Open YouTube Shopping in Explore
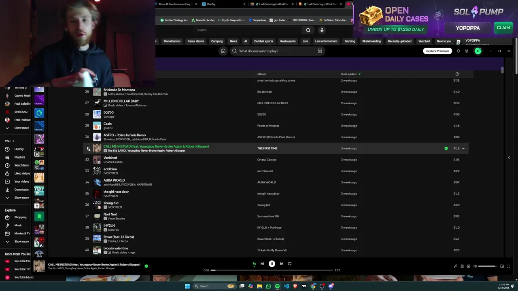 (16, 217)
